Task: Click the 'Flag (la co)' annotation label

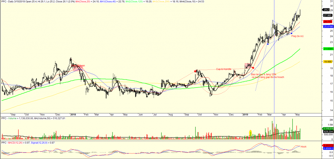Action: coord(297,36)
